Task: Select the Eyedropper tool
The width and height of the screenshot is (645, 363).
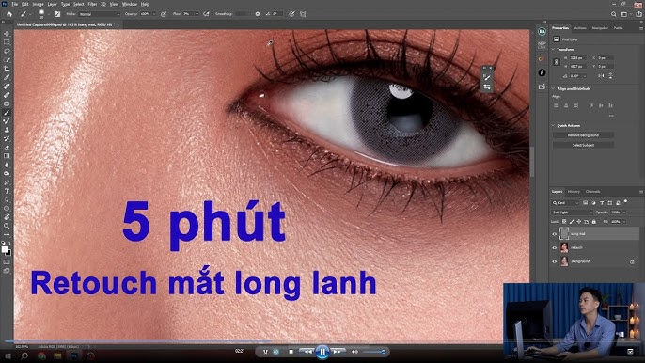Action: pyautogui.click(x=7, y=77)
